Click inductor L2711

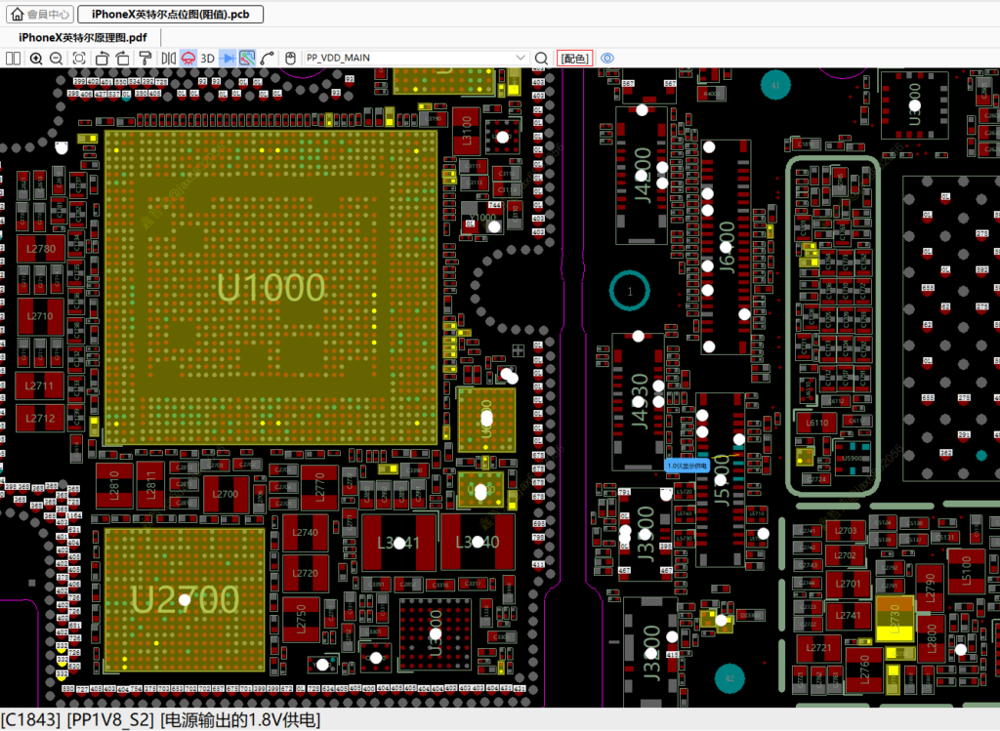(x=39, y=386)
